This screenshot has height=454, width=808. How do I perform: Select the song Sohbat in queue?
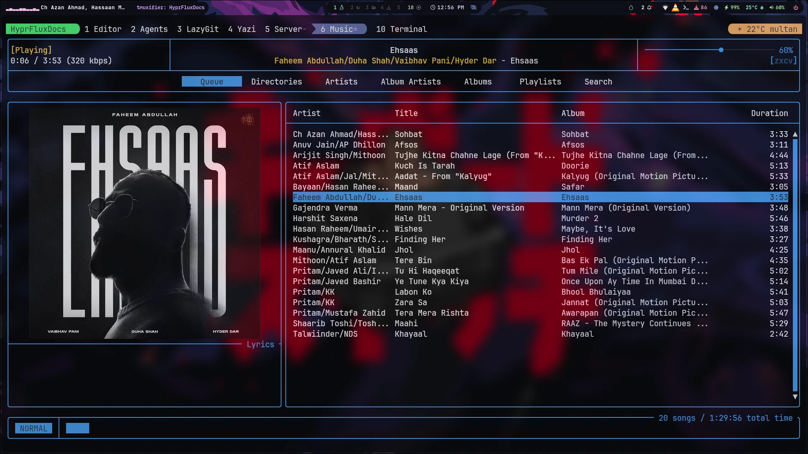pos(540,134)
